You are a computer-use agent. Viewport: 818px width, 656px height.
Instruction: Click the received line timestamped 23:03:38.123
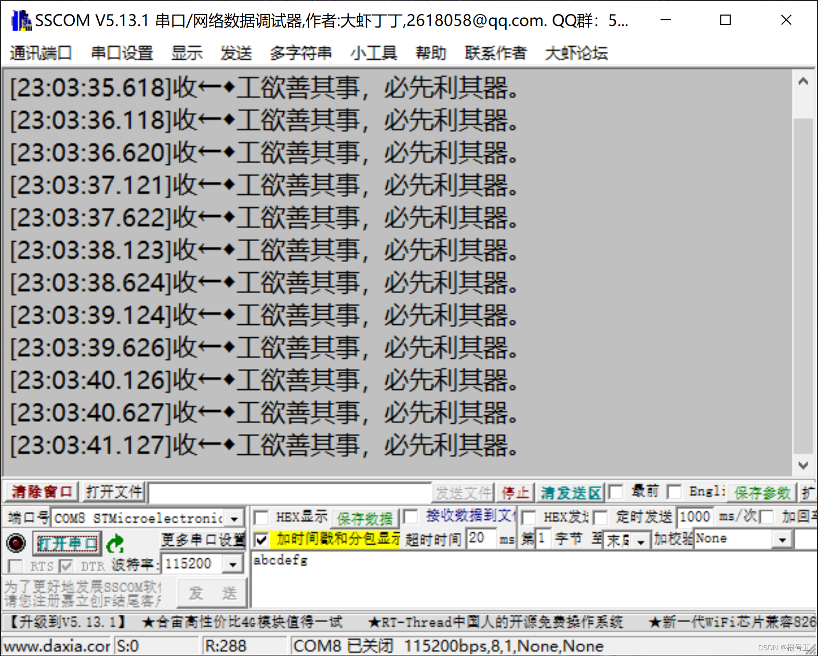264,251
